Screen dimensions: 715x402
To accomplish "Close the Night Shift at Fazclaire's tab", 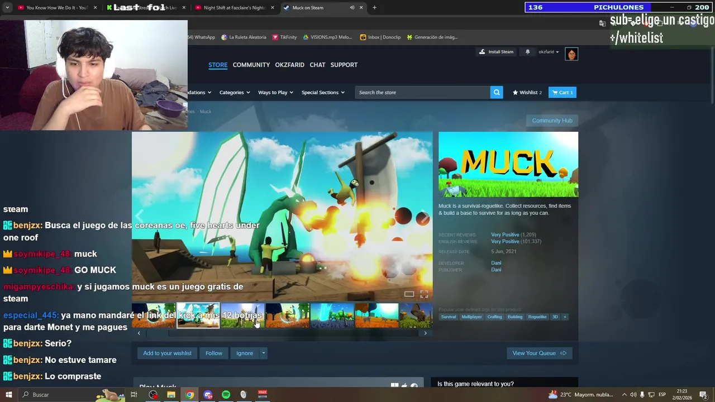I will tap(273, 8).
